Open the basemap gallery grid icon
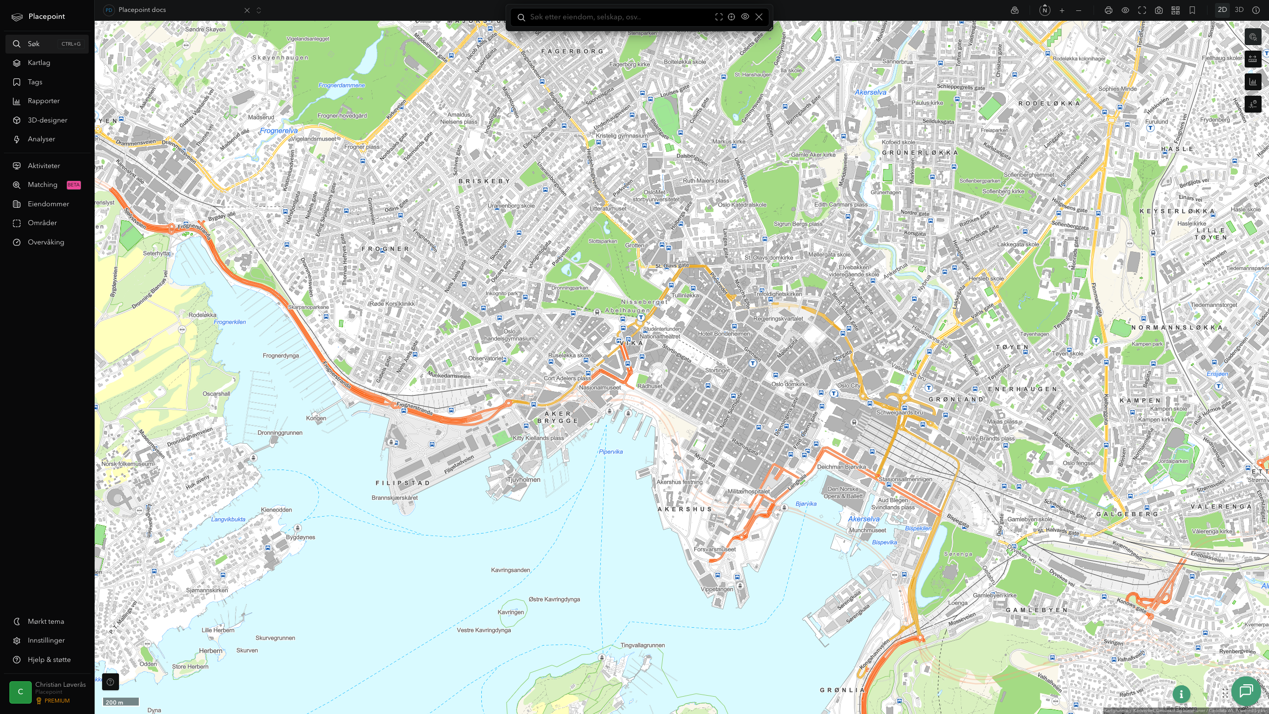 coord(1175,10)
